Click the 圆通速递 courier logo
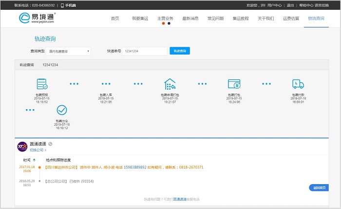341x209 pixels. (22, 146)
